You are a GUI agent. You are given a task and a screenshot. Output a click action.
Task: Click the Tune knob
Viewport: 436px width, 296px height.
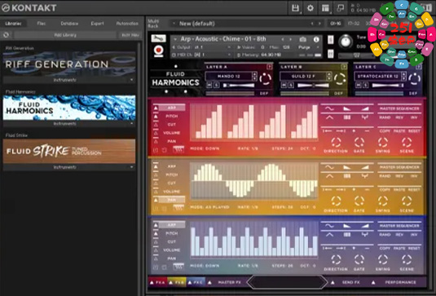point(346,42)
